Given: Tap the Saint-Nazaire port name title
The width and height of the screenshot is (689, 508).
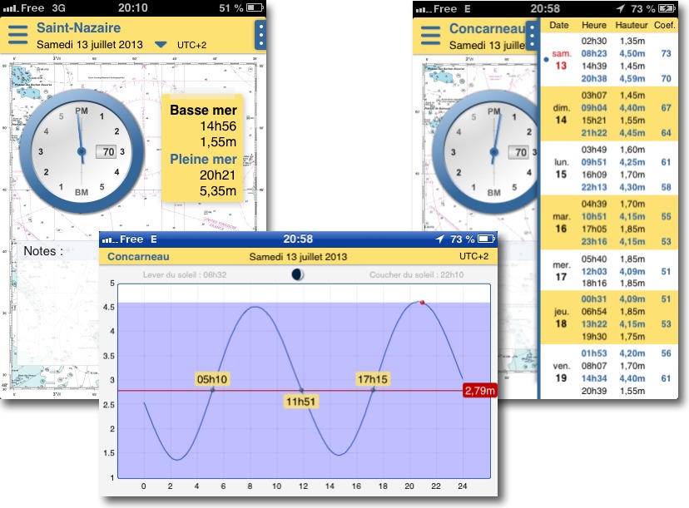Looking at the screenshot, I should [x=78, y=28].
